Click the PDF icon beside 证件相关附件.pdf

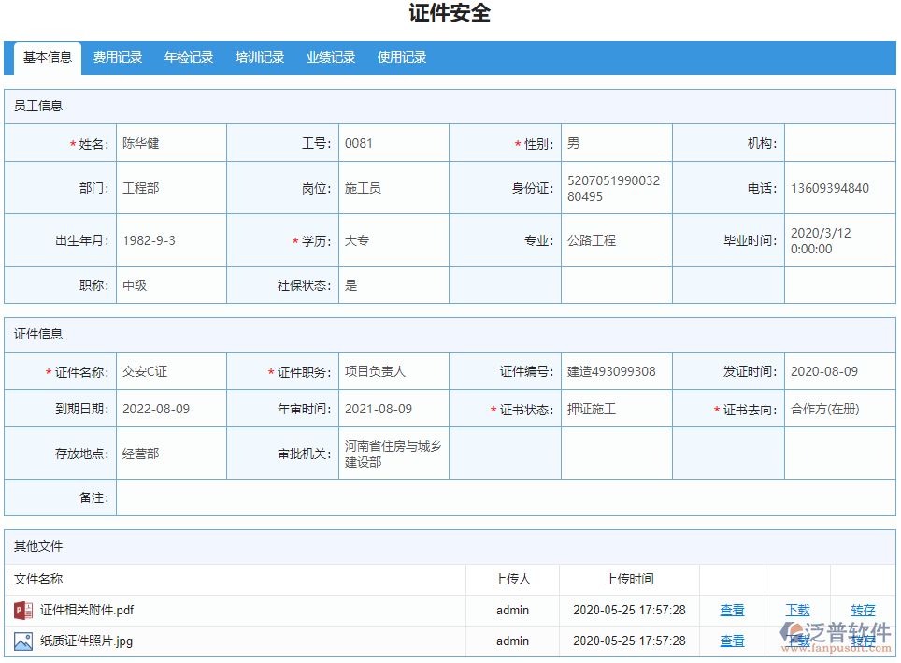point(23,611)
